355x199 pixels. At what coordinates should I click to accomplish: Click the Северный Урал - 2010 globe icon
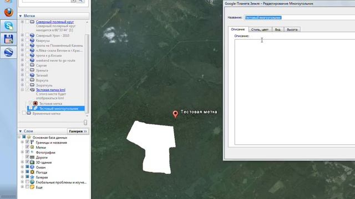[32, 35]
